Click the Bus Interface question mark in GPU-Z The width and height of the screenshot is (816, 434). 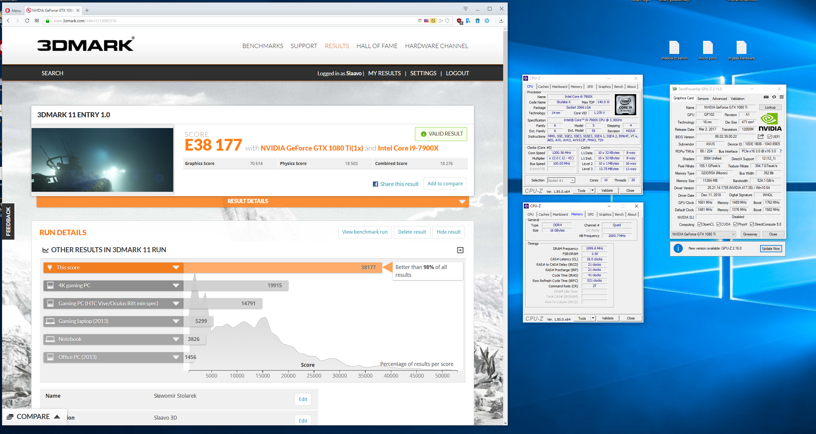781,151
